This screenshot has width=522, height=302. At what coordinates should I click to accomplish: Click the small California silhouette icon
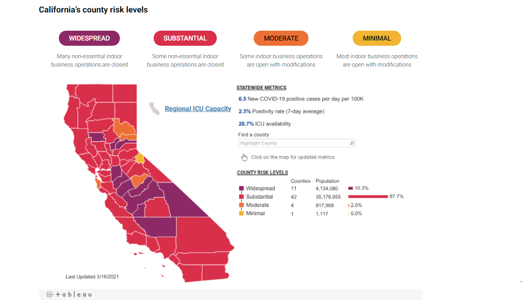(154, 108)
